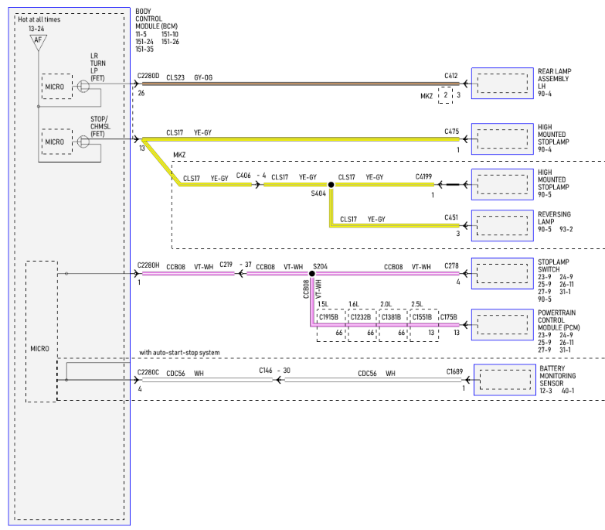This screenshot has width=605, height=530.
Task: Select the violet-white CCB08 wire near C278
Action: (x=388, y=273)
